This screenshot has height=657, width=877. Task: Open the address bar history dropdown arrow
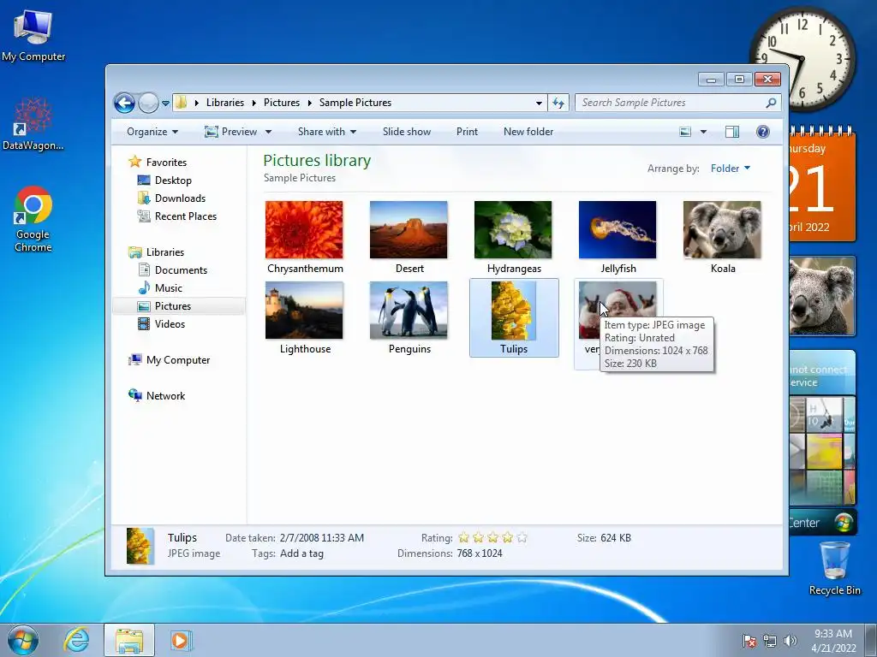(539, 103)
